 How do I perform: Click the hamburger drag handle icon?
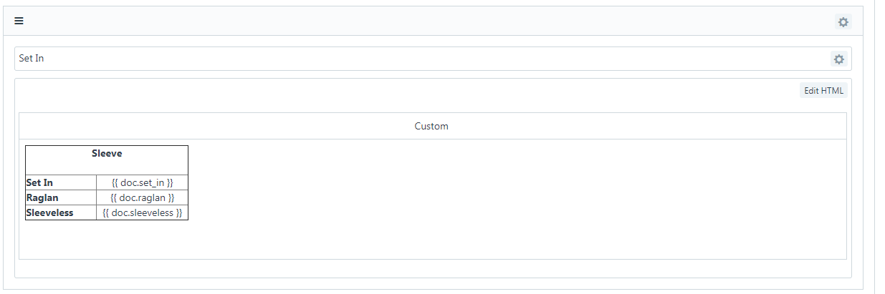click(19, 21)
